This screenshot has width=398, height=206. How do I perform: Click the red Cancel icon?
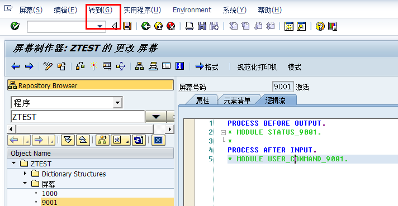[x=171, y=26]
